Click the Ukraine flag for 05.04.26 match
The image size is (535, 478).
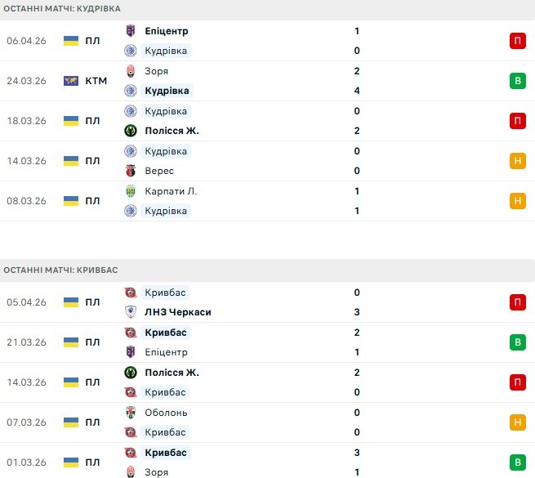pos(71,302)
